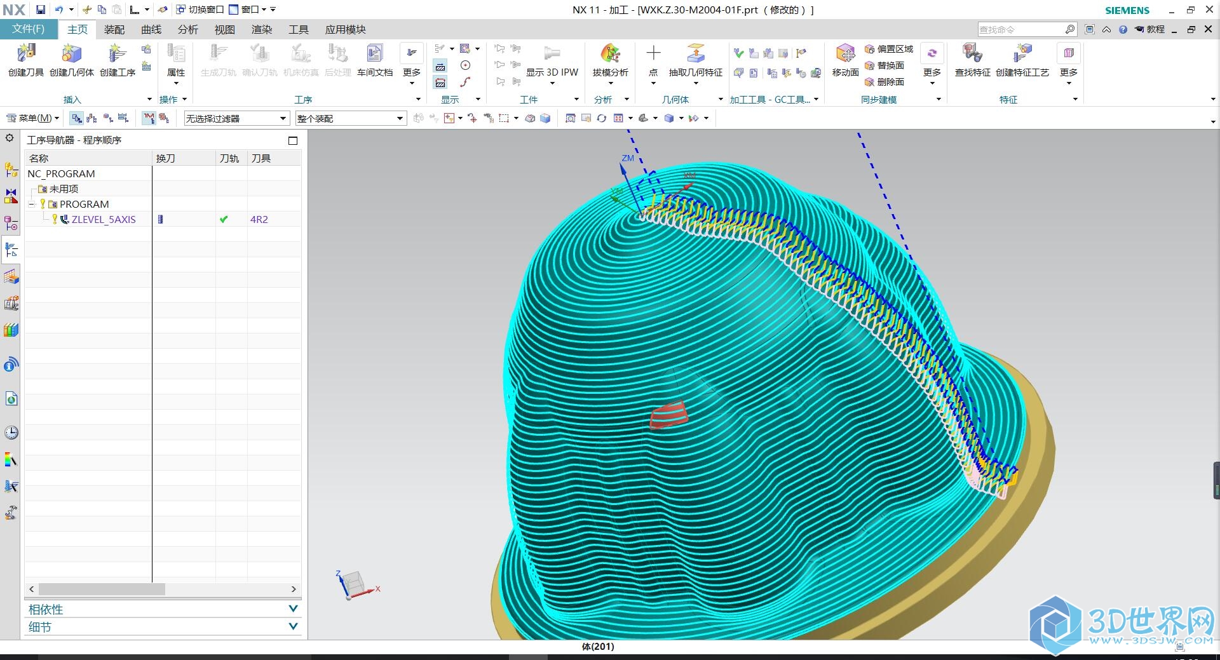Click the help question mark icon
Image resolution: width=1220 pixels, height=660 pixels.
pos(1123,29)
